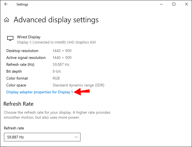
Task: Click the Active signal resolution label
Action: (x=26, y=58)
